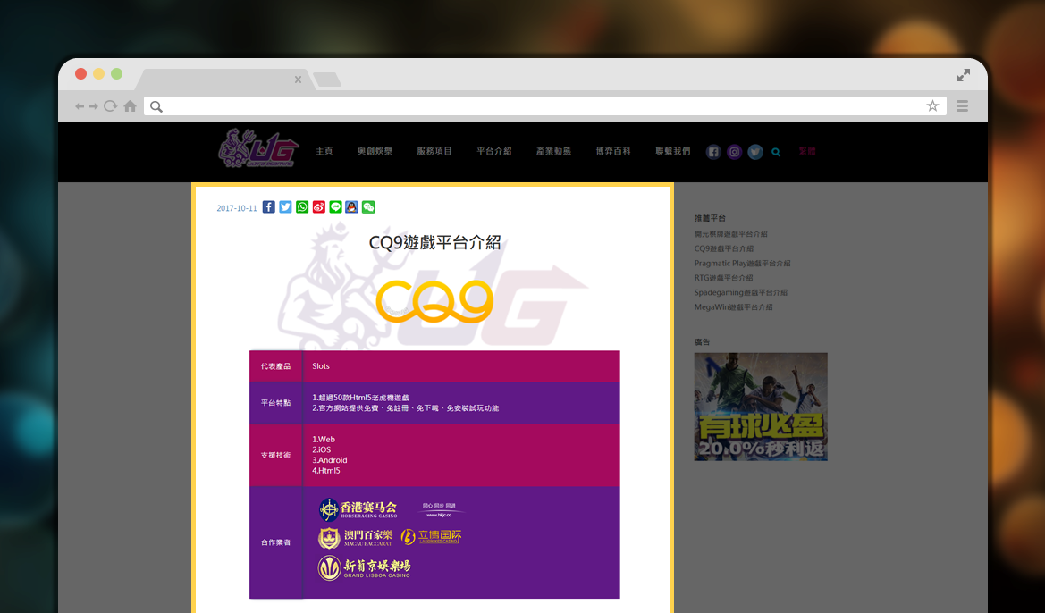The image size is (1045, 613).
Task: Click the 3.Android entry in table
Action: tap(329, 460)
